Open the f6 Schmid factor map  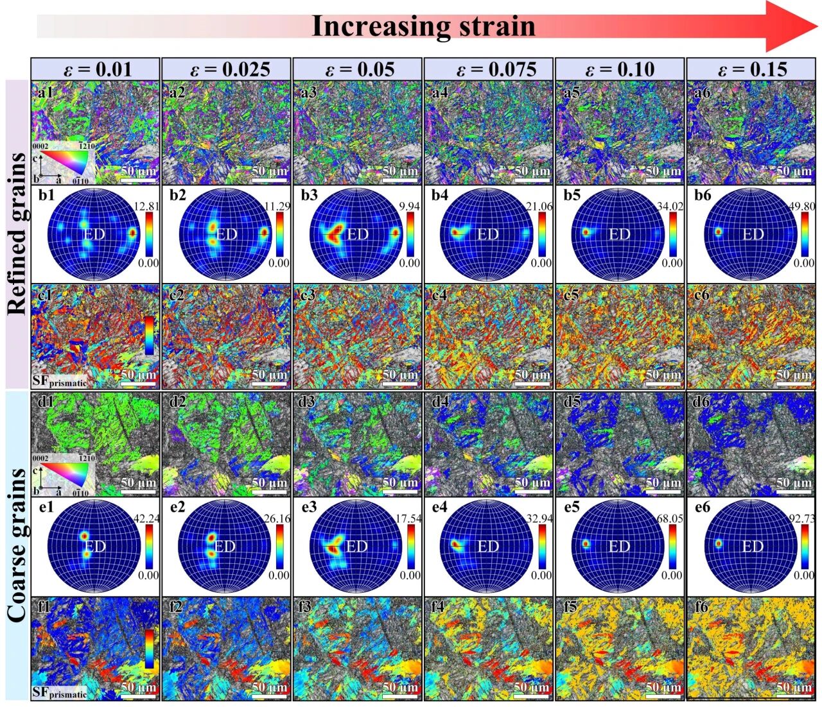(x=751, y=648)
